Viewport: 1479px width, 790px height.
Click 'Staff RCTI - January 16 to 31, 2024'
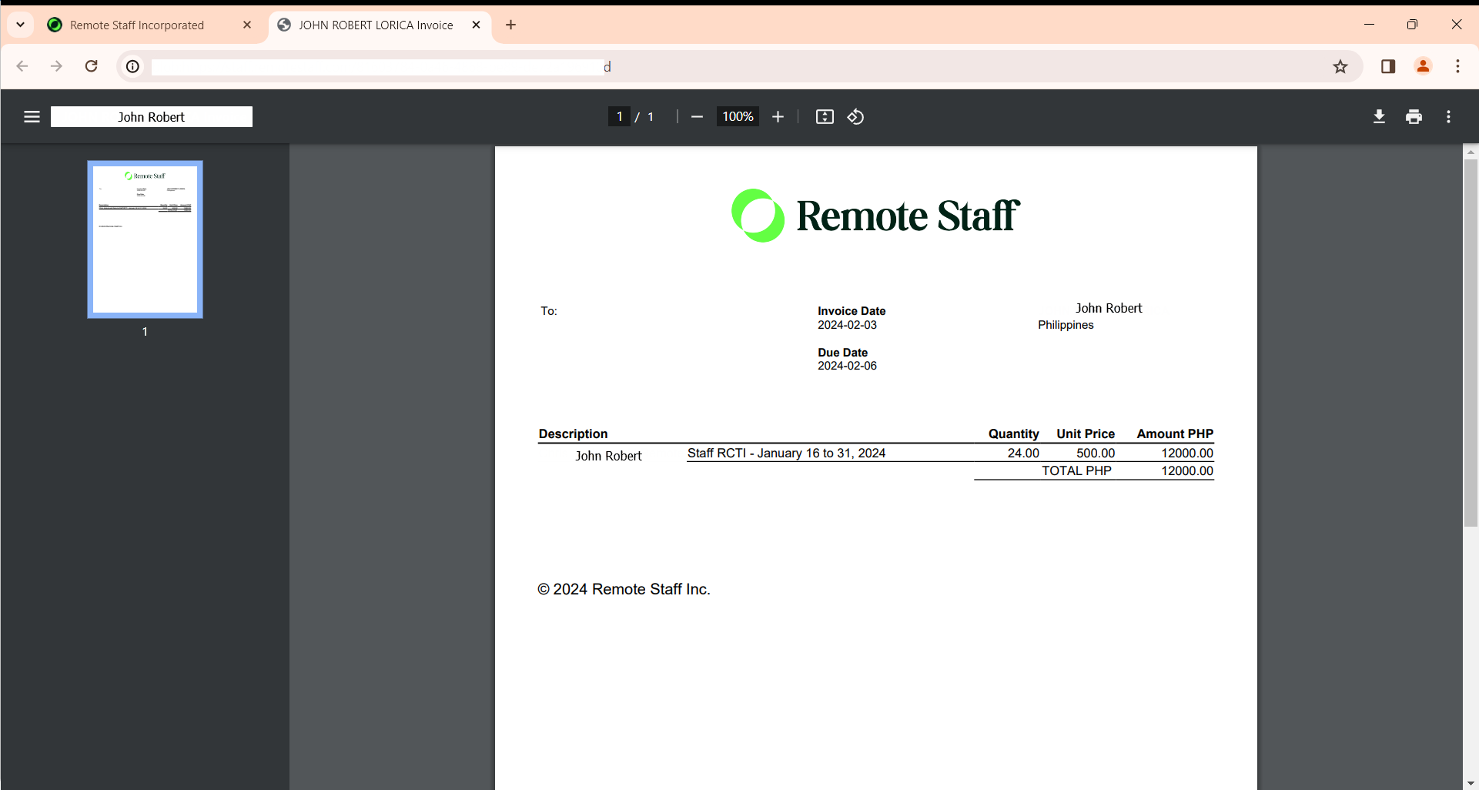(786, 454)
